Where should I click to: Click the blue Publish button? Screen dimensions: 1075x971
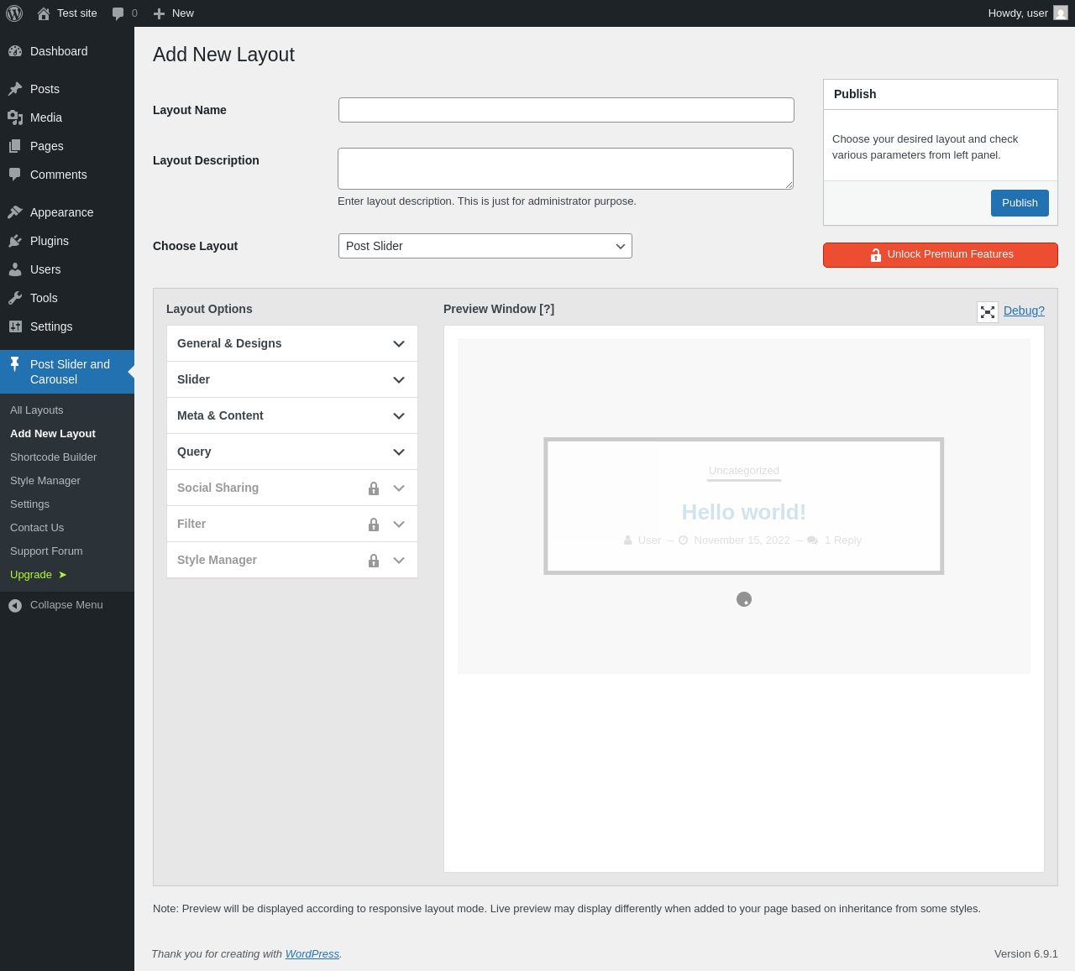pos(1020,203)
